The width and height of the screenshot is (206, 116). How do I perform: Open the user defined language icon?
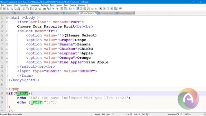pos(81,9)
